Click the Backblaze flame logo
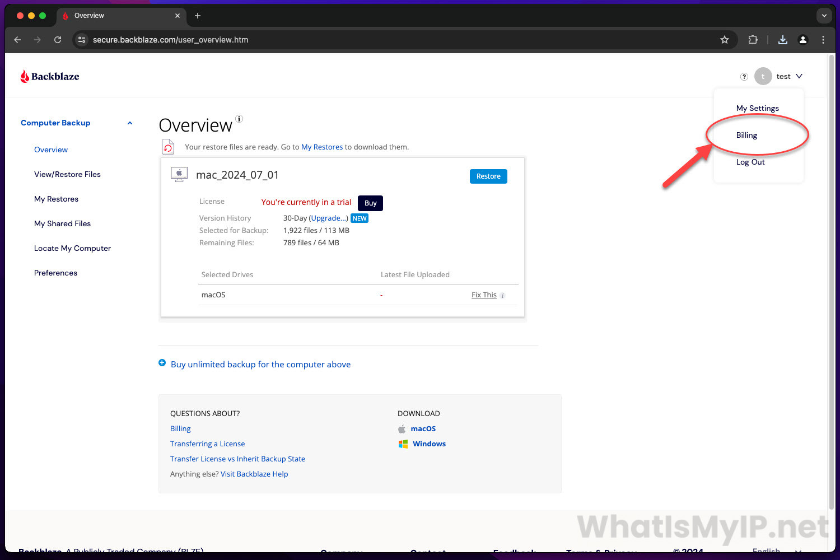Screen dimensions: 840x560 (25, 76)
